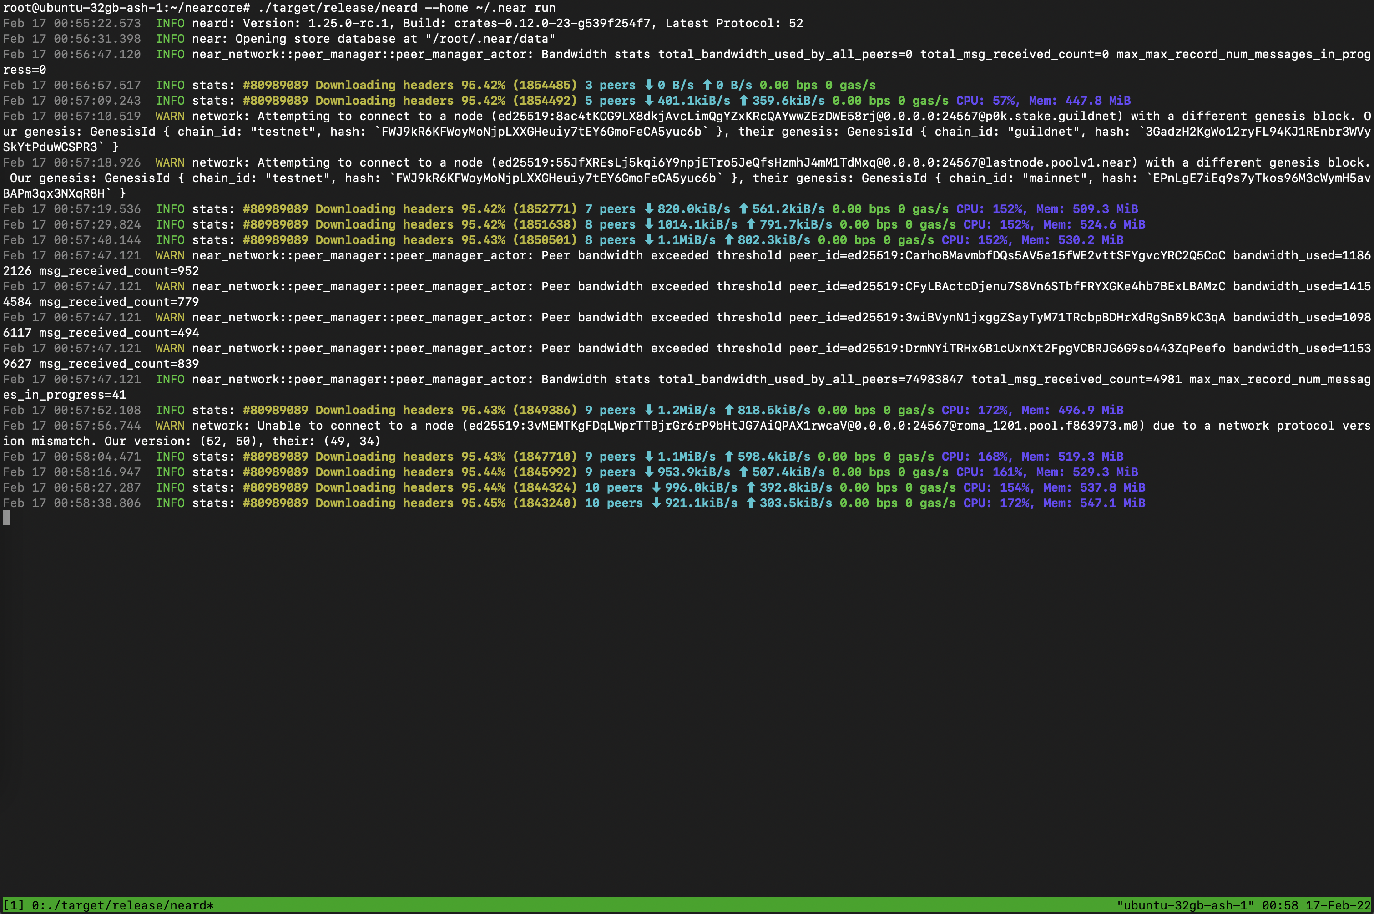This screenshot has height=914, width=1374.
Task: Click "Mem: 547.1 MiB" in last line
Action: click(1094, 503)
